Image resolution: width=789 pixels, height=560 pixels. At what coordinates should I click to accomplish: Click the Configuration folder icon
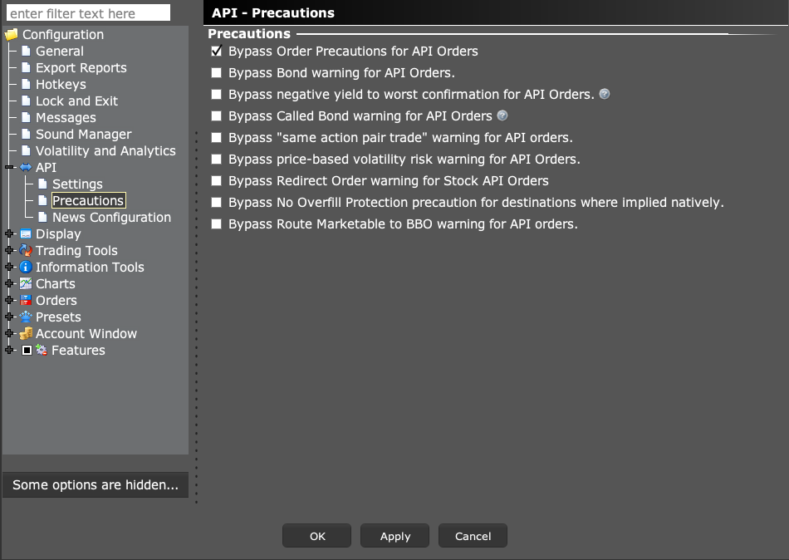point(11,35)
